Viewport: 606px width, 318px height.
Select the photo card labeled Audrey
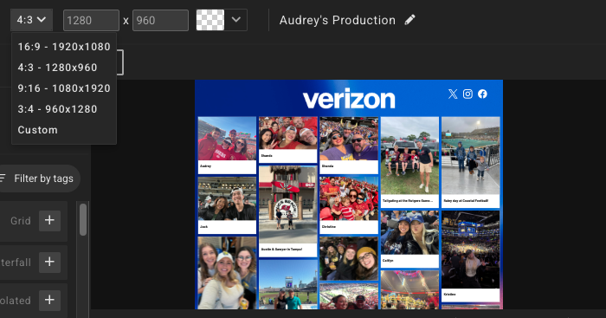click(227, 146)
